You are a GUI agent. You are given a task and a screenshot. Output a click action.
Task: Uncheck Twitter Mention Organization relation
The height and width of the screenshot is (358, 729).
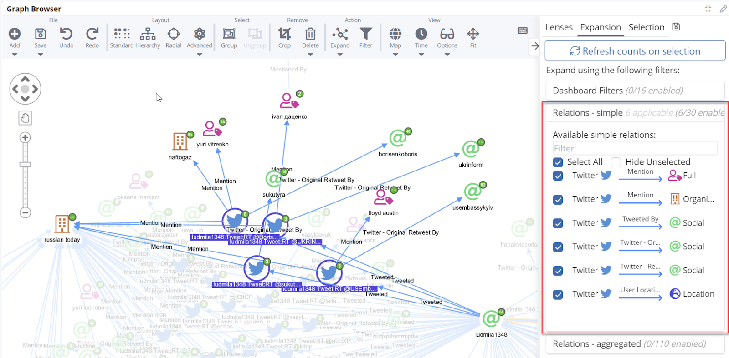click(558, 200)
